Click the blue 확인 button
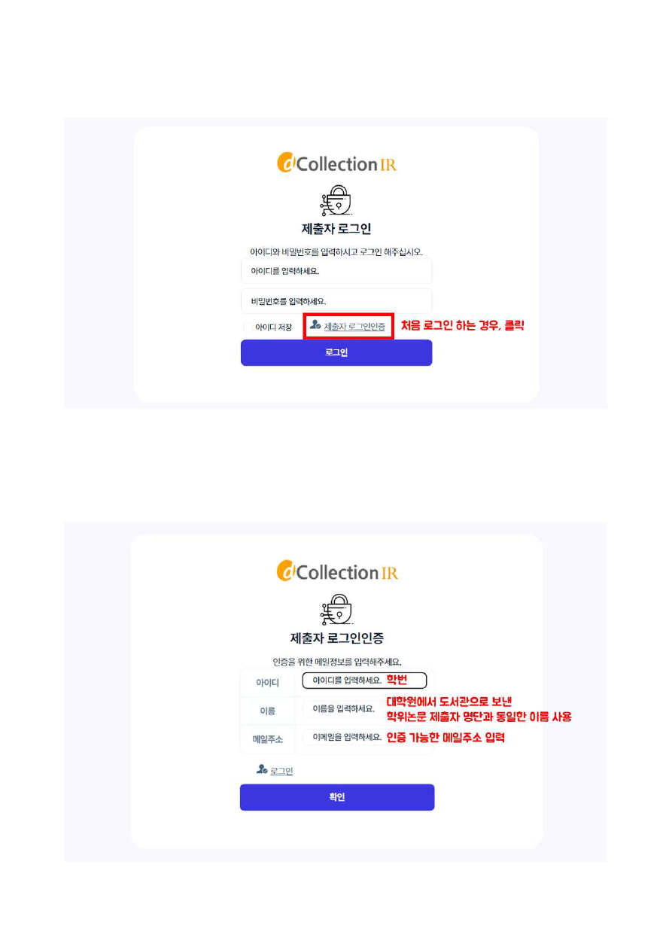 tap(337, 797)
